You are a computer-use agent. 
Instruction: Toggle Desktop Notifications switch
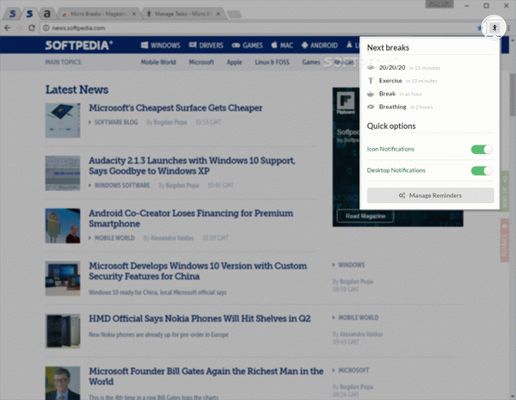(x=482, y=170)
